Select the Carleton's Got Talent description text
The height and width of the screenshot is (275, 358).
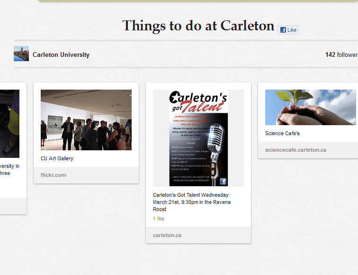192,202
